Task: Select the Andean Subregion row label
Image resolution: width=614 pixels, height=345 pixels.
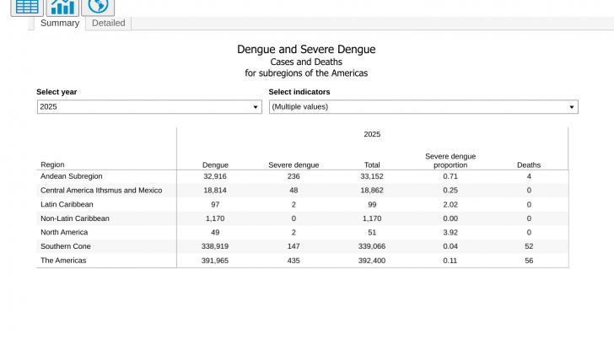Action: 72,176
